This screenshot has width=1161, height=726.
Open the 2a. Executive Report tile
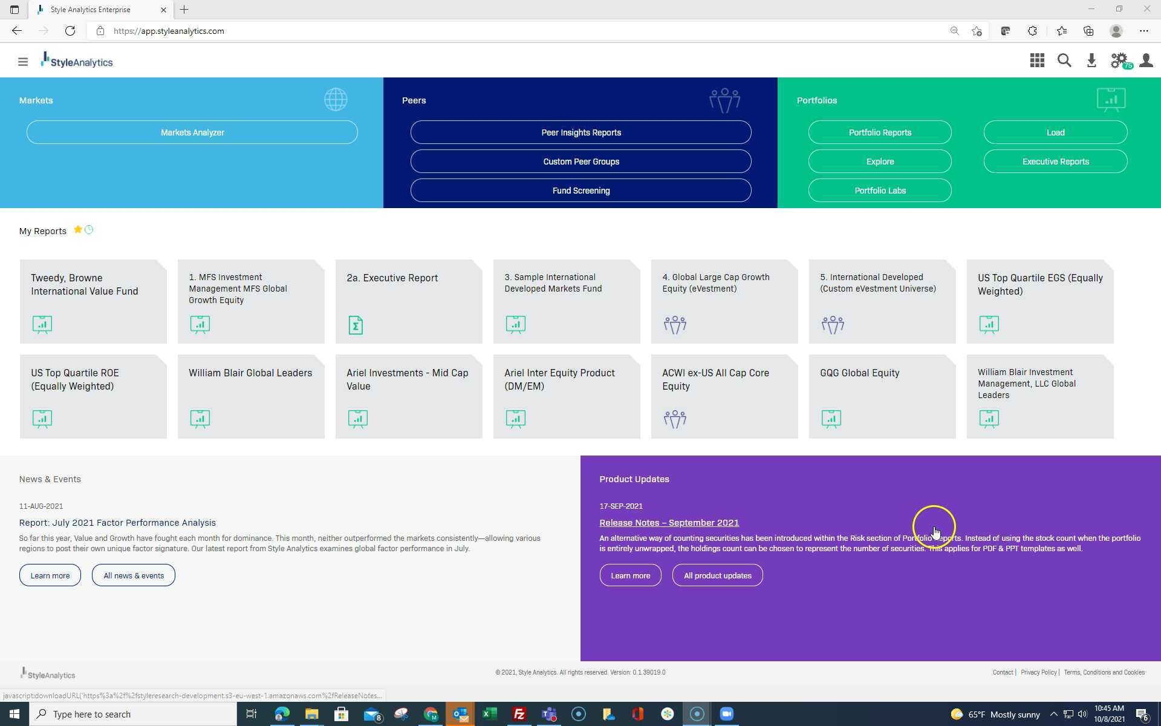(409, 301)
